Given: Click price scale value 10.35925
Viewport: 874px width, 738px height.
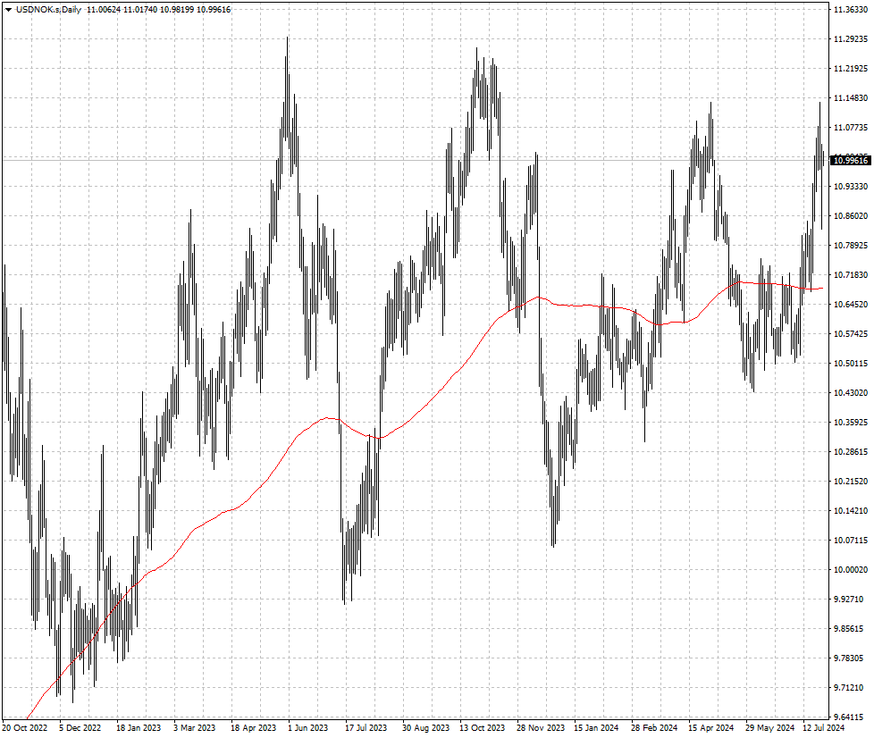Looking at the screenshot, I should 851,423.
